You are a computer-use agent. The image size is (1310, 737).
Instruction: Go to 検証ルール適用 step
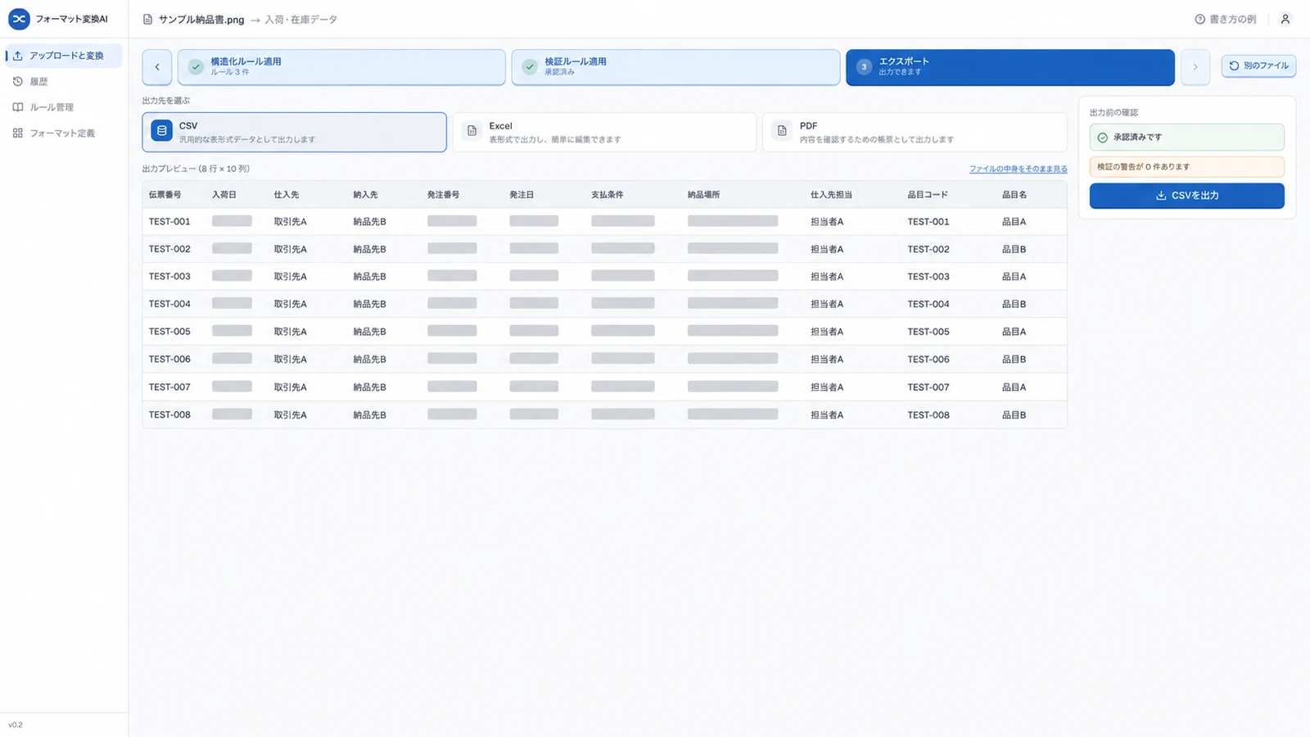[x=675, y=67]
